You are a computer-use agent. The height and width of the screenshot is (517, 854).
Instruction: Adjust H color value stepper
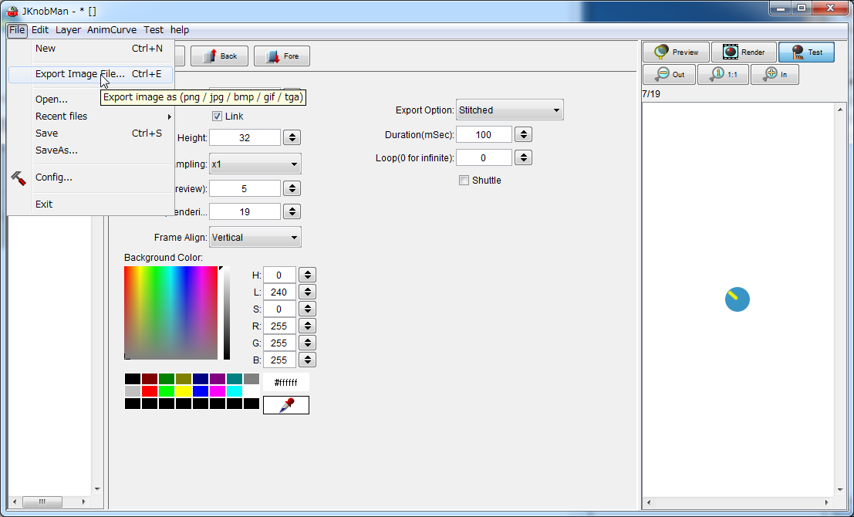tap(308, 275)
